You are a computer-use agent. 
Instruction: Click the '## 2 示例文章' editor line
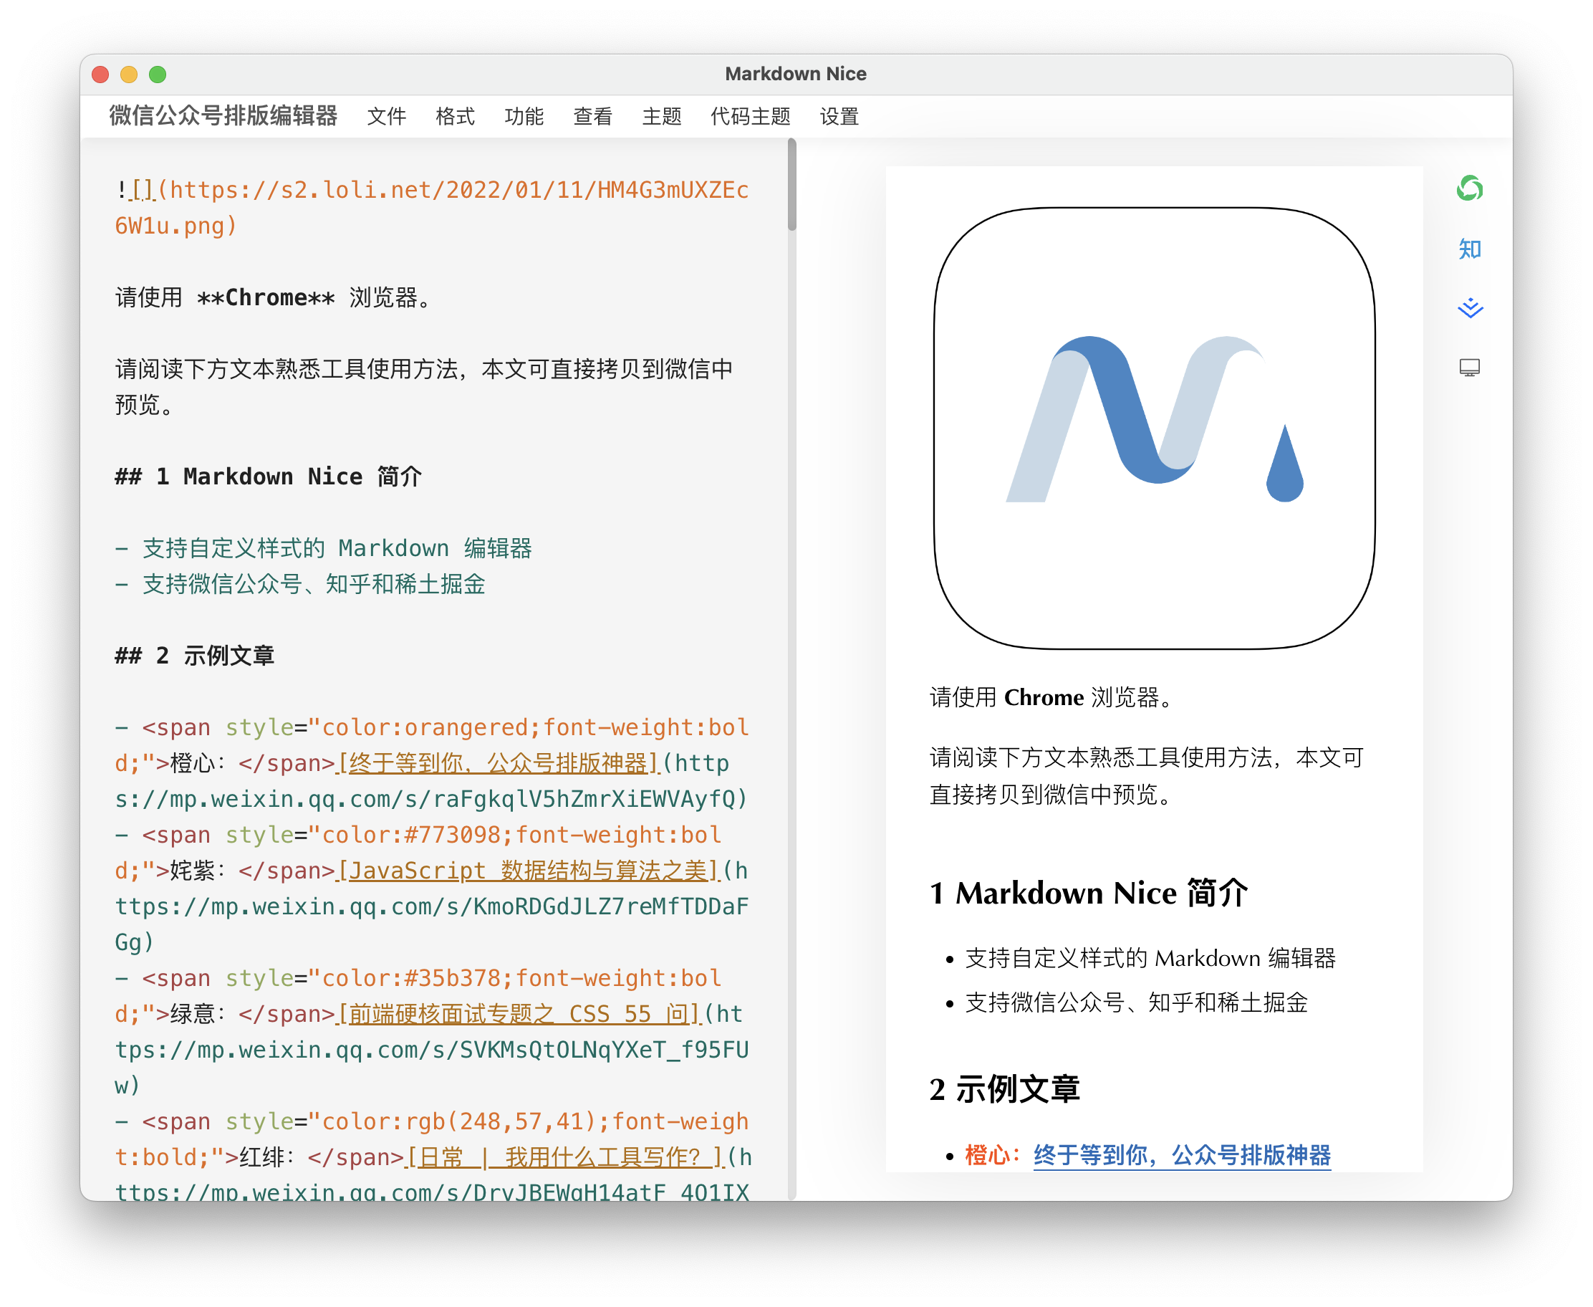(x=195, y=655)
